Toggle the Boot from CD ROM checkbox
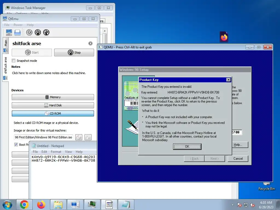The image size is (280, 210). [16, 144]
